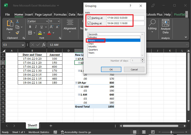Click the Cut scissors icon
191x135 pixels.
pyautogui.click(x=17, y=21)
